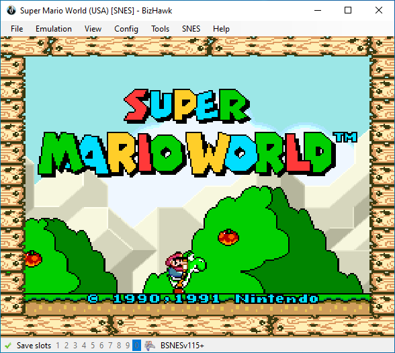The height and width of the screenshot is (353, 395).
Task: Select save slot 7
Action: click(110, 345)
